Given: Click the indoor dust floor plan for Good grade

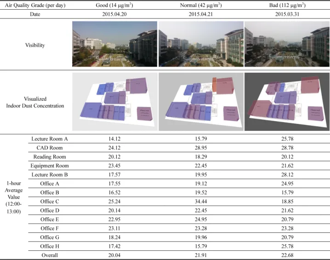Looking at the screenshot, I should point(115,102).
